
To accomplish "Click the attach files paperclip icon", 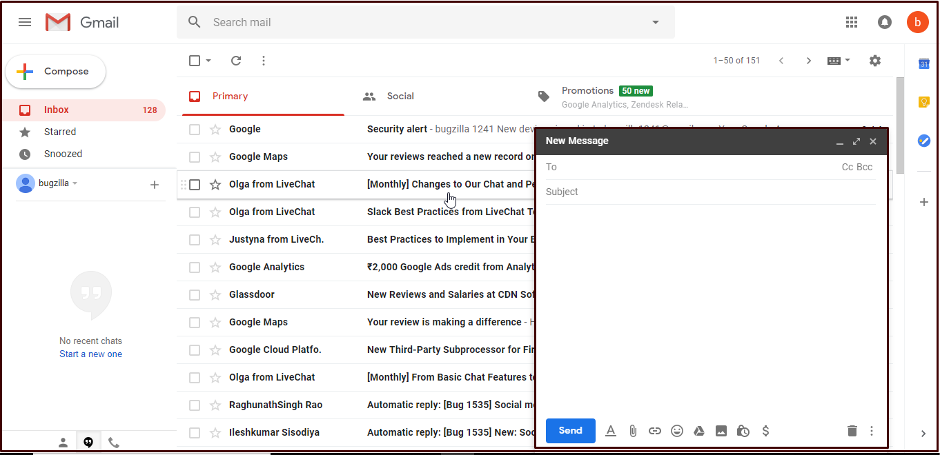I will [633, 431].
